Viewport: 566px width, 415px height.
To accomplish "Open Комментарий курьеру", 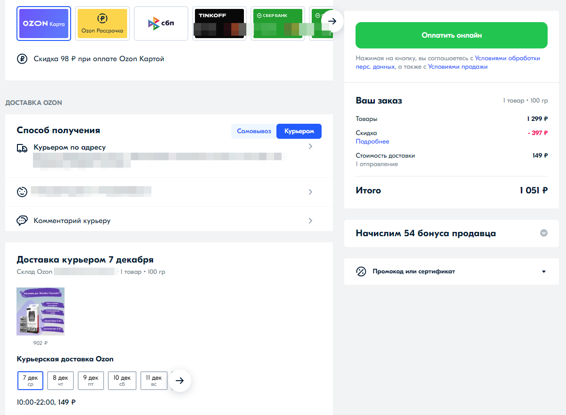I will pyautogui.click(x=169, y=221).
